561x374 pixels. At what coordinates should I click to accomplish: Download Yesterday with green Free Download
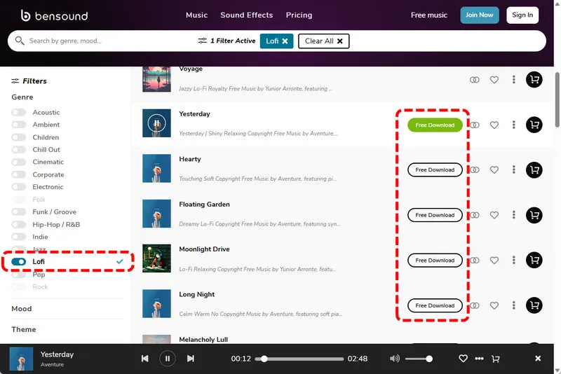click(x=435, y=125)
